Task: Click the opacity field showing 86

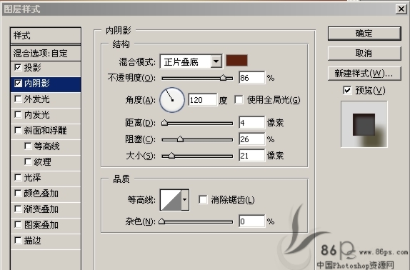Action: point(251,78)
